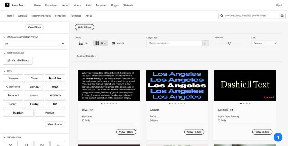Screen dimensions: 288x146
Task: Select first carousel dot under Silva Text
Action: click(x=102, y=104)
